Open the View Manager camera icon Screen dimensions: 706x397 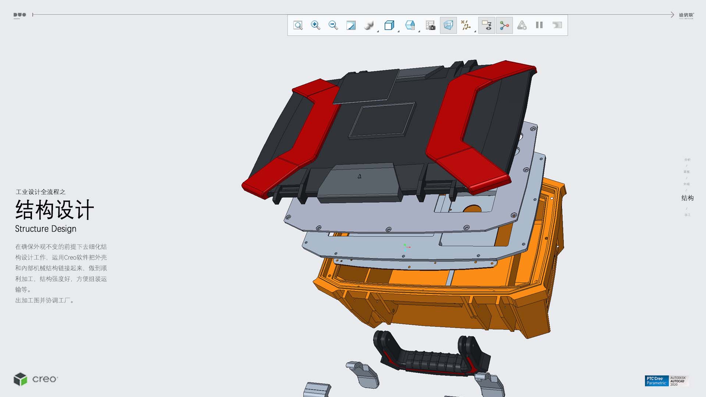click(430, 25)
